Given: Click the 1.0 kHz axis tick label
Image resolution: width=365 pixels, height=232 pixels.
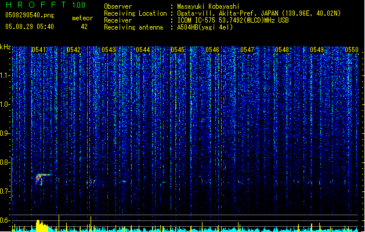Looking at the screenshot, I should pyautogui.click(x=5, y=104).
